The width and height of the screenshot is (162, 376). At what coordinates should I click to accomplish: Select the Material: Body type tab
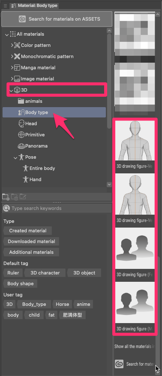[x=34, y=6]
